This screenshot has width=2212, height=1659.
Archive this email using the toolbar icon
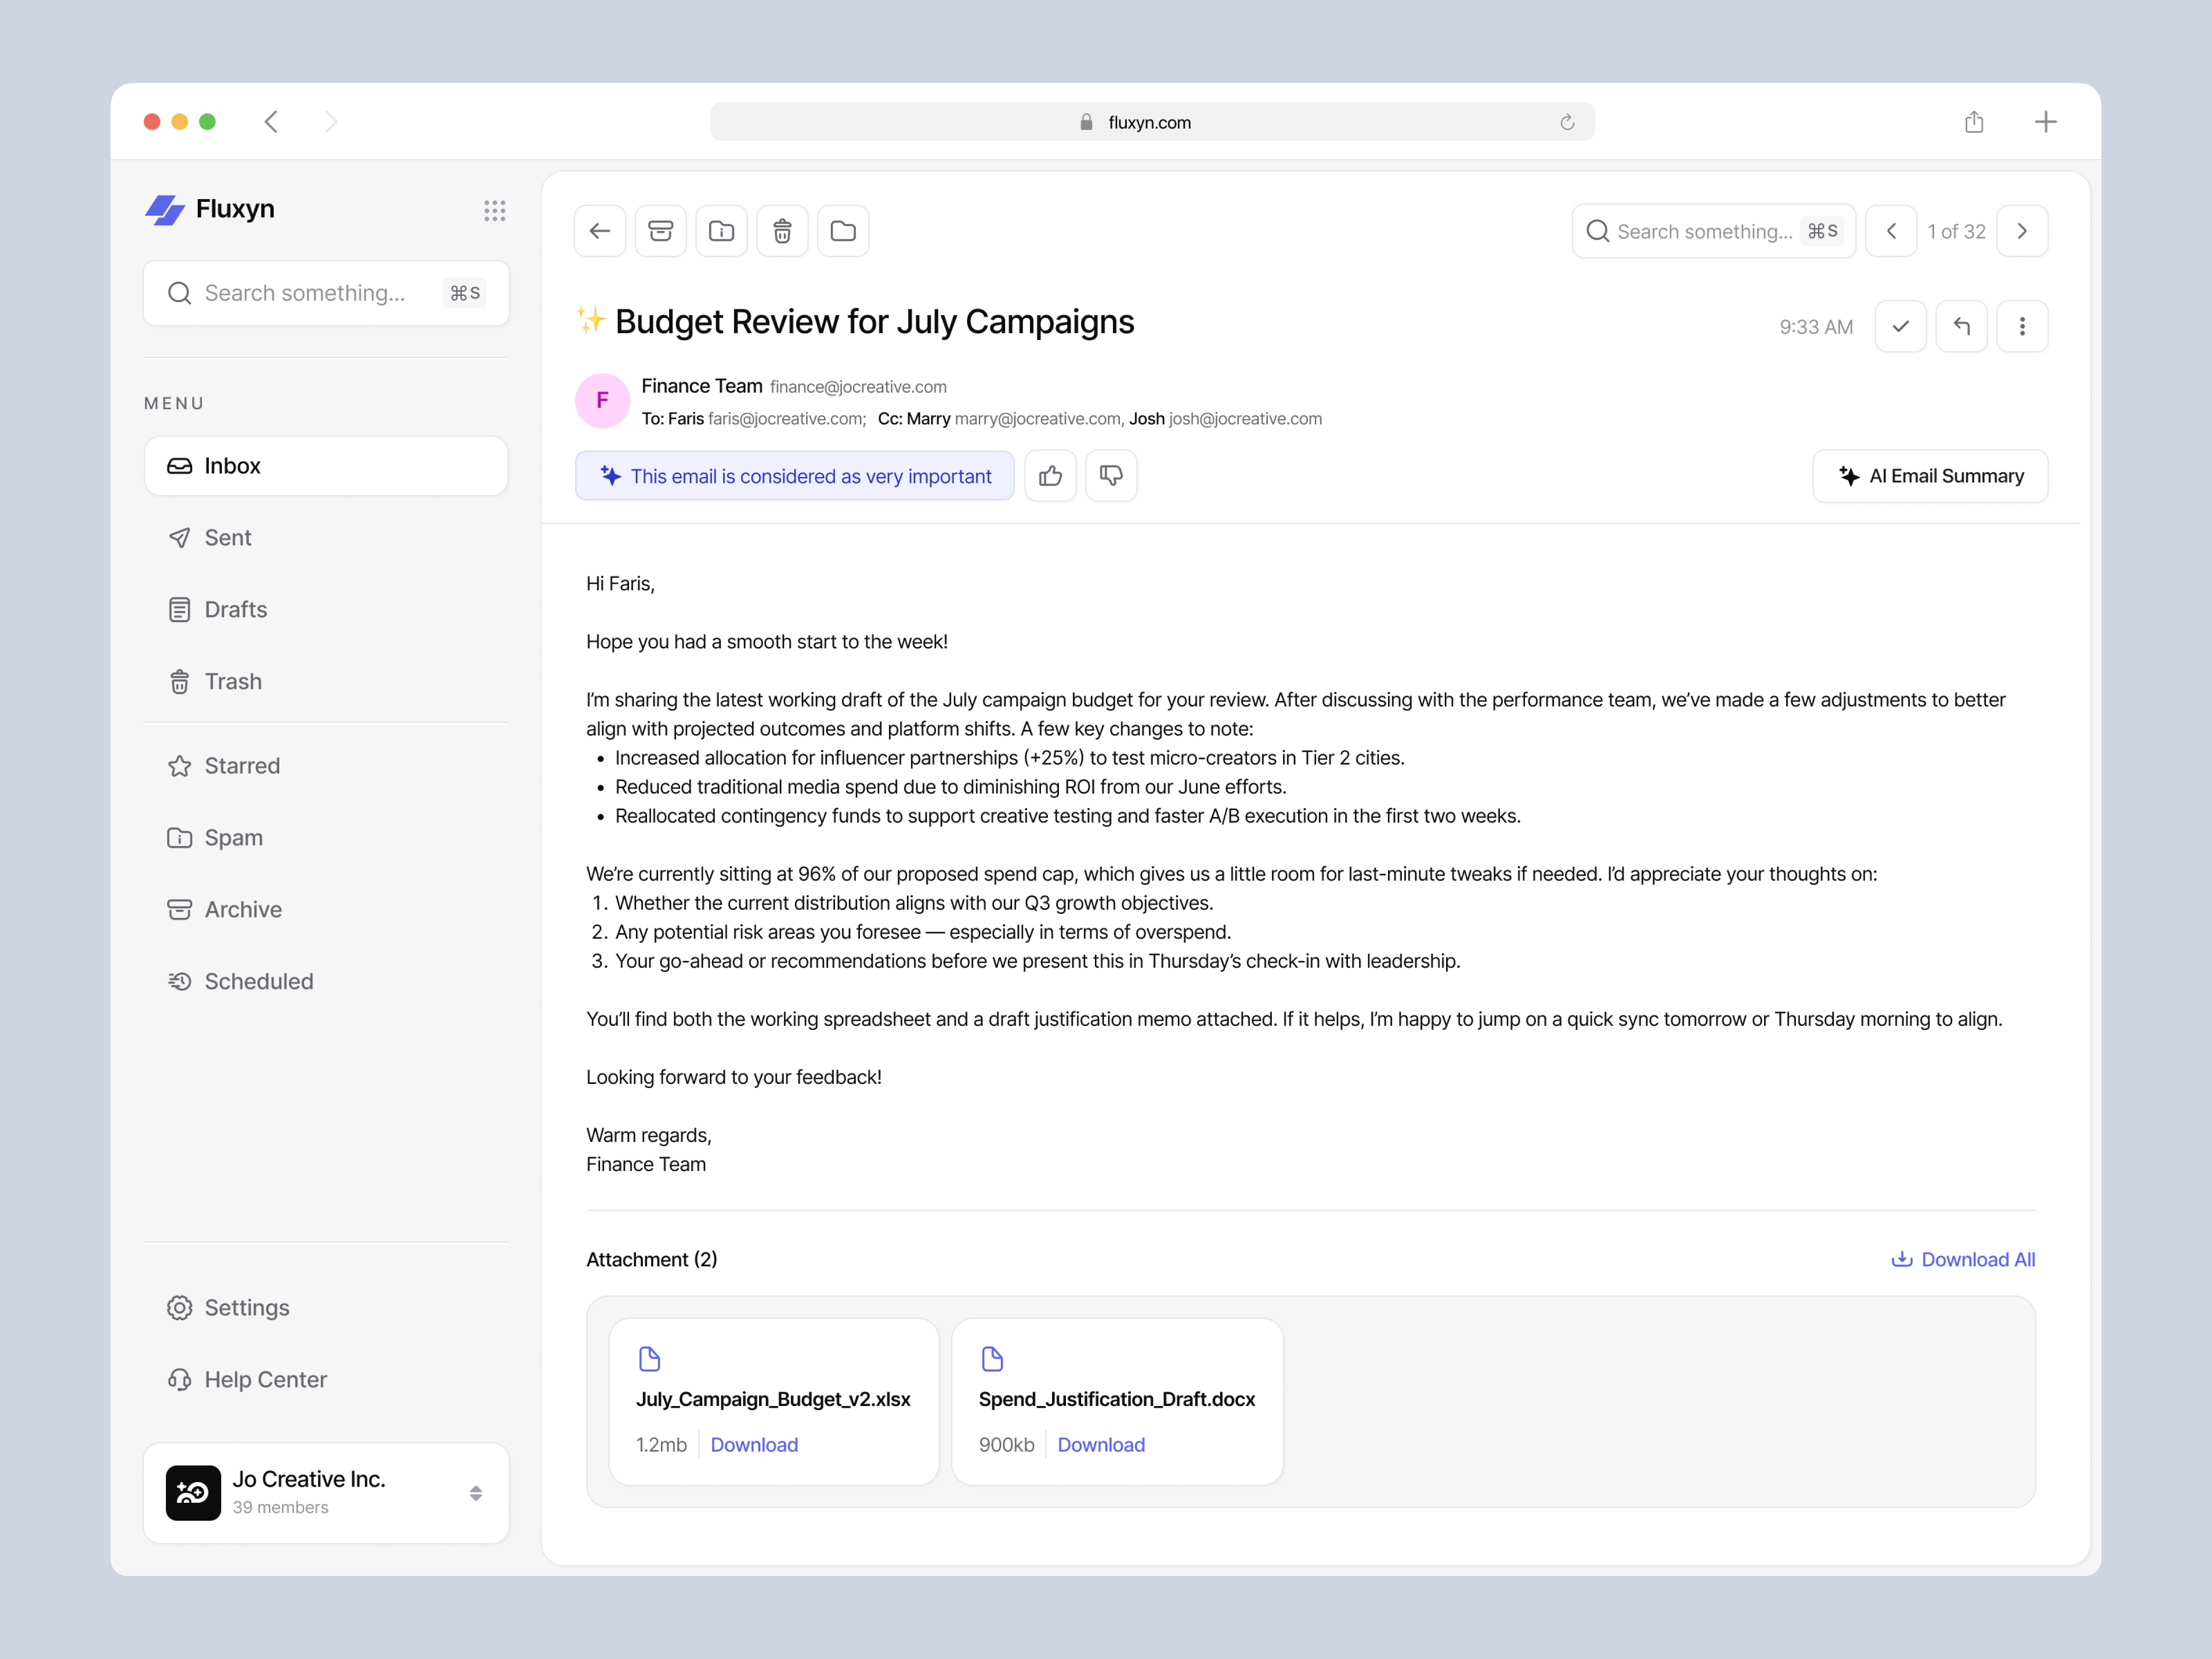[x=661, y=230]
